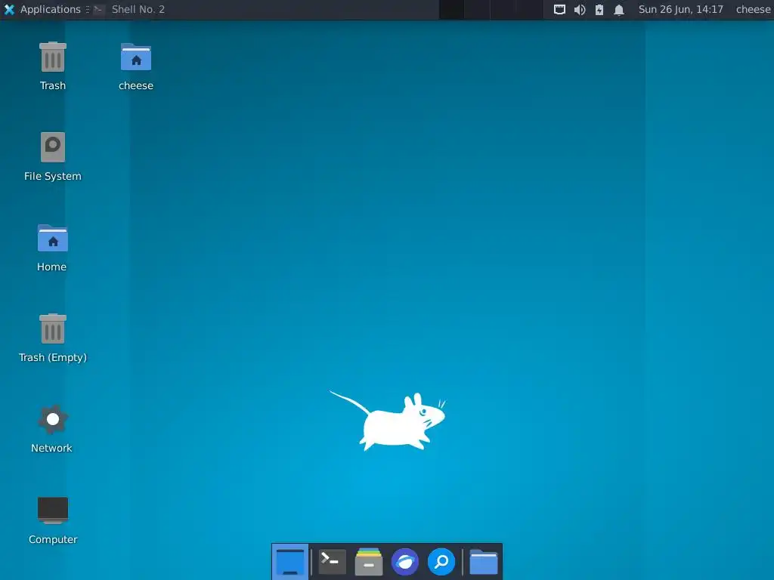This screenshot has height=580, width=774.
Task: Open the application finder magnifier icon
Action: coord(441,562)
